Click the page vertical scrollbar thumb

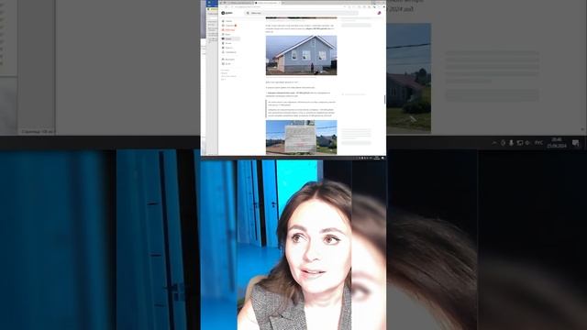(384, 100)
